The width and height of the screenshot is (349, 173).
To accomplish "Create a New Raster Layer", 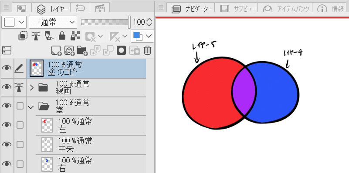I will pos(56,50).
